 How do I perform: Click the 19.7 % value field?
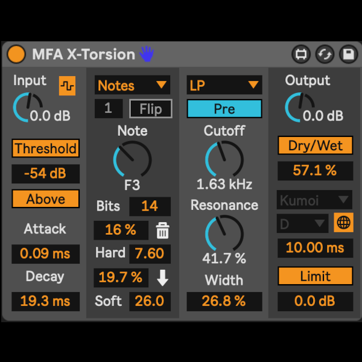point(121,278)
